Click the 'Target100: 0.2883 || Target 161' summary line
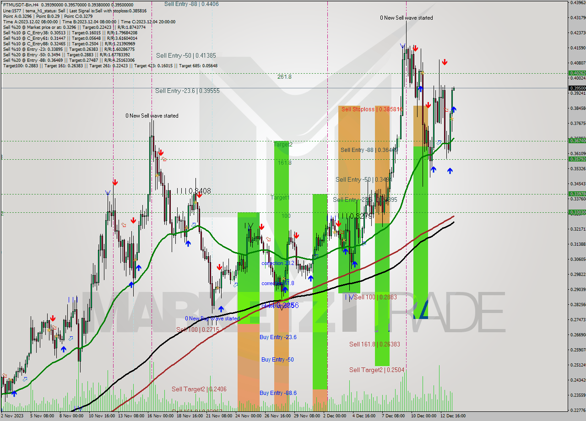The width and height of the screenshot is (586, 421). (110, 65)
